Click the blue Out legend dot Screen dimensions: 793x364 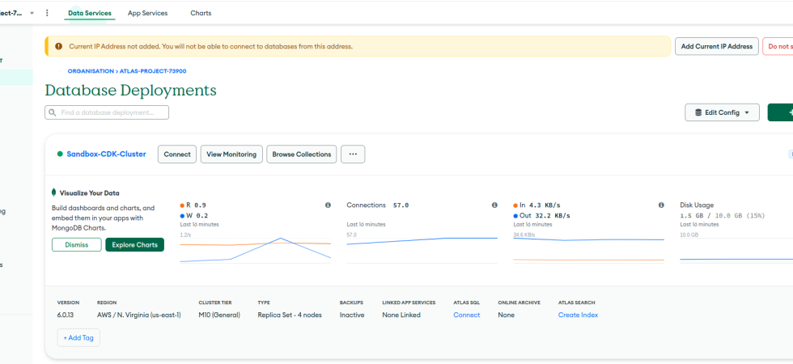click(x=515, y=216)
